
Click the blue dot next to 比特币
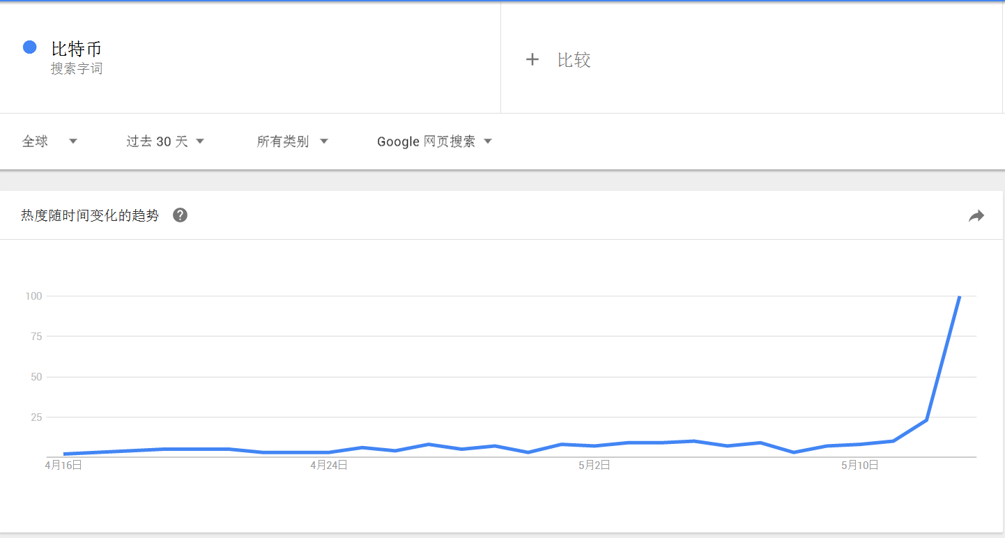click(30, 47)
